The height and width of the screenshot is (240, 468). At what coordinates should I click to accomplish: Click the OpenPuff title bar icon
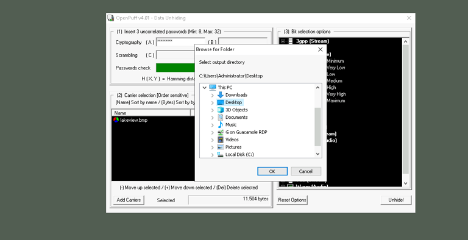[110, 18]
